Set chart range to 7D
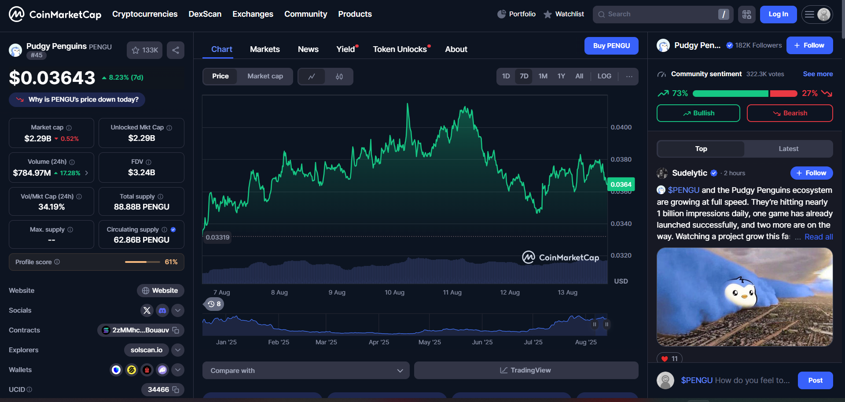845x402 pixels. (524, 76)
